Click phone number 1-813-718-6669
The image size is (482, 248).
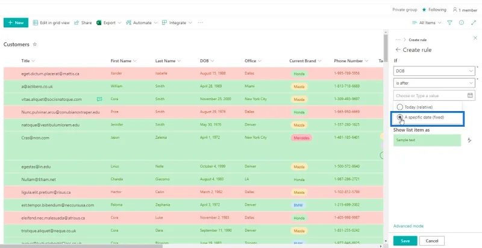[347, 86]
